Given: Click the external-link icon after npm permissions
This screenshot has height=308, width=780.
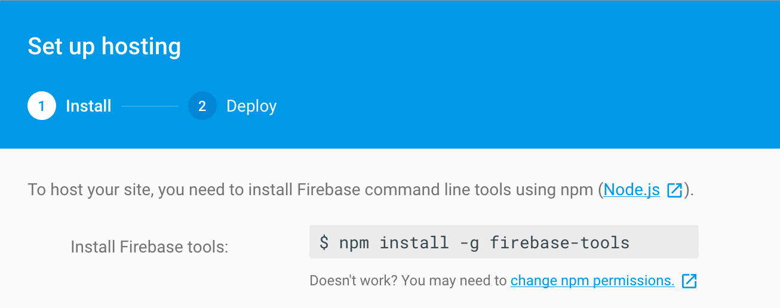Looking at the screenshot, I should (x=689, y=281).
